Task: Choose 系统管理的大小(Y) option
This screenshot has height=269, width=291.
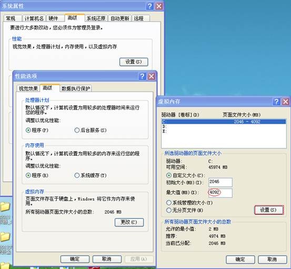Action: (x=189, y=203)
